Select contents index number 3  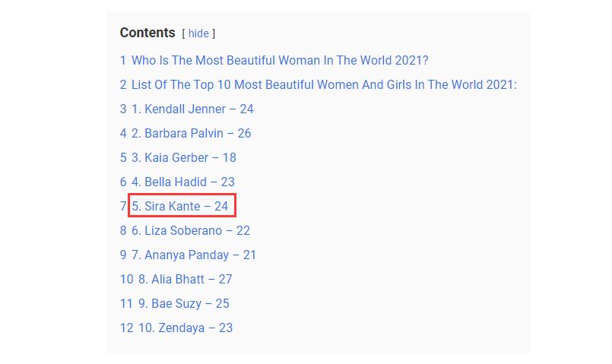(x=123, y=109)
